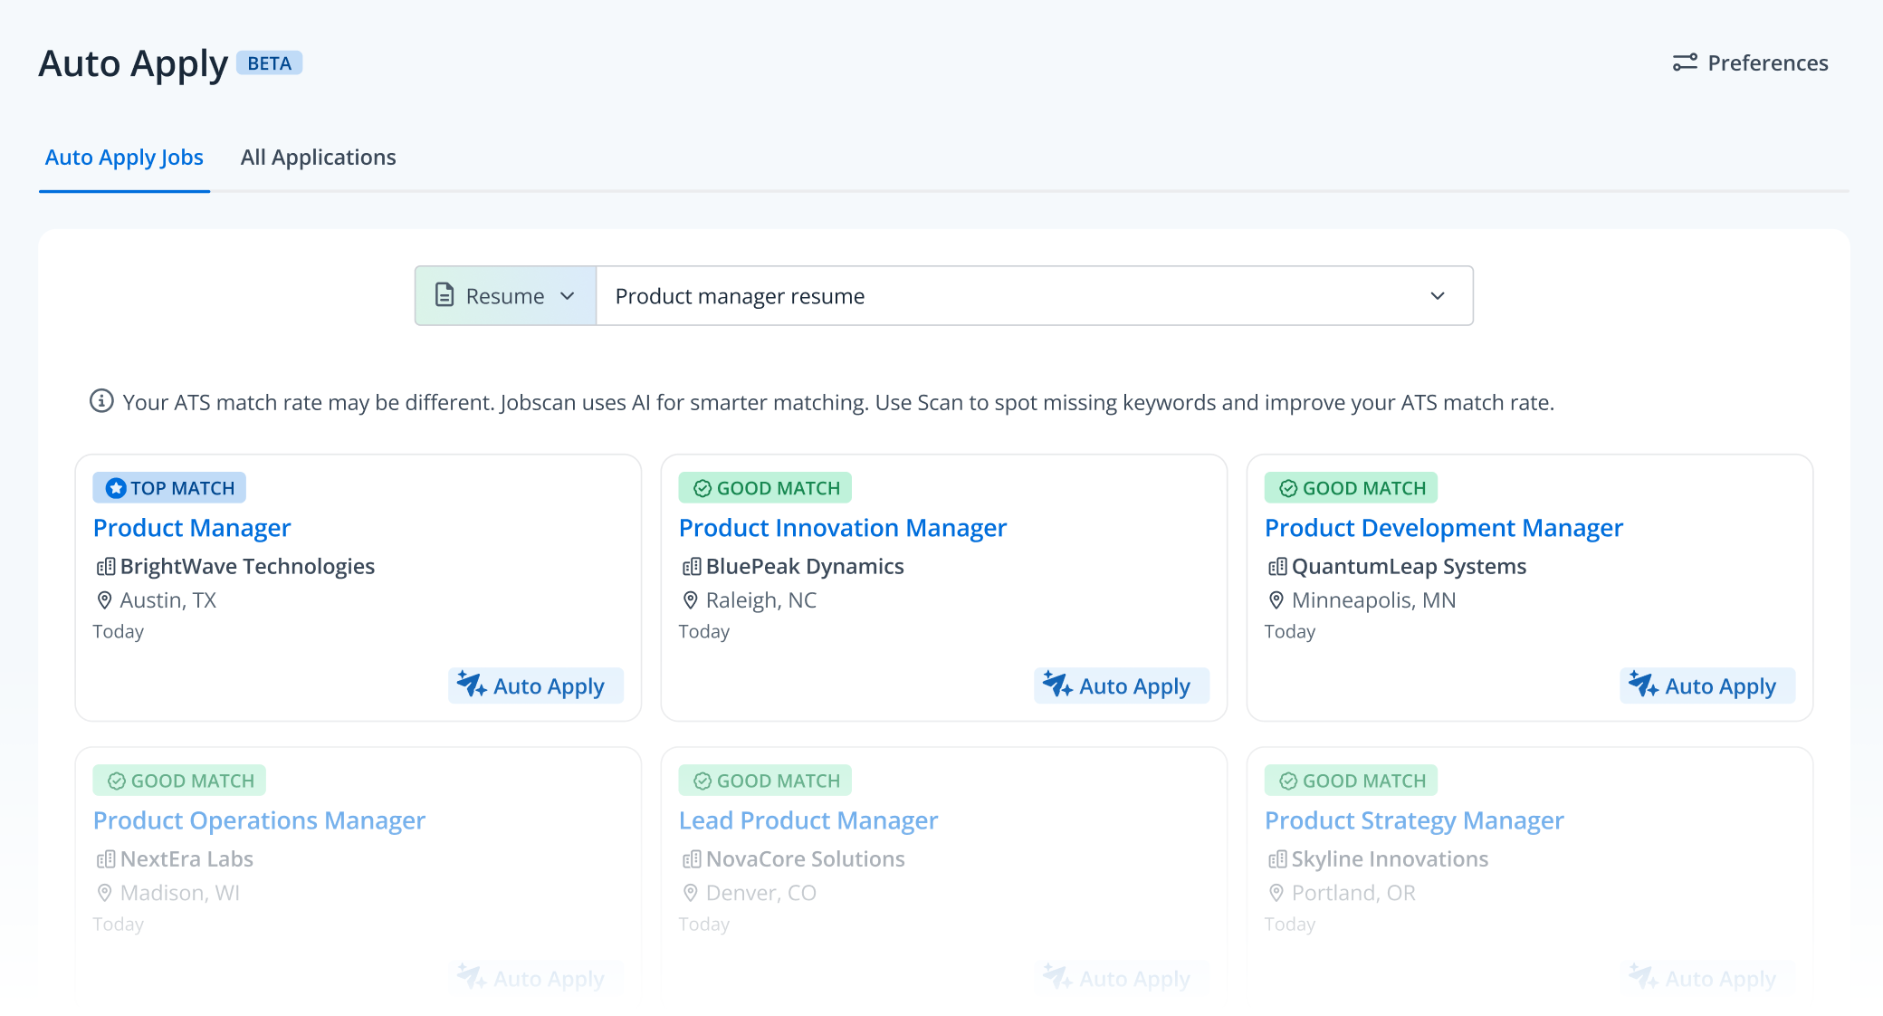Viewport: 1883px width, 1016px height.
Task: Click building icon next to QuantumLeap Systems
Action: [1277, 567]
